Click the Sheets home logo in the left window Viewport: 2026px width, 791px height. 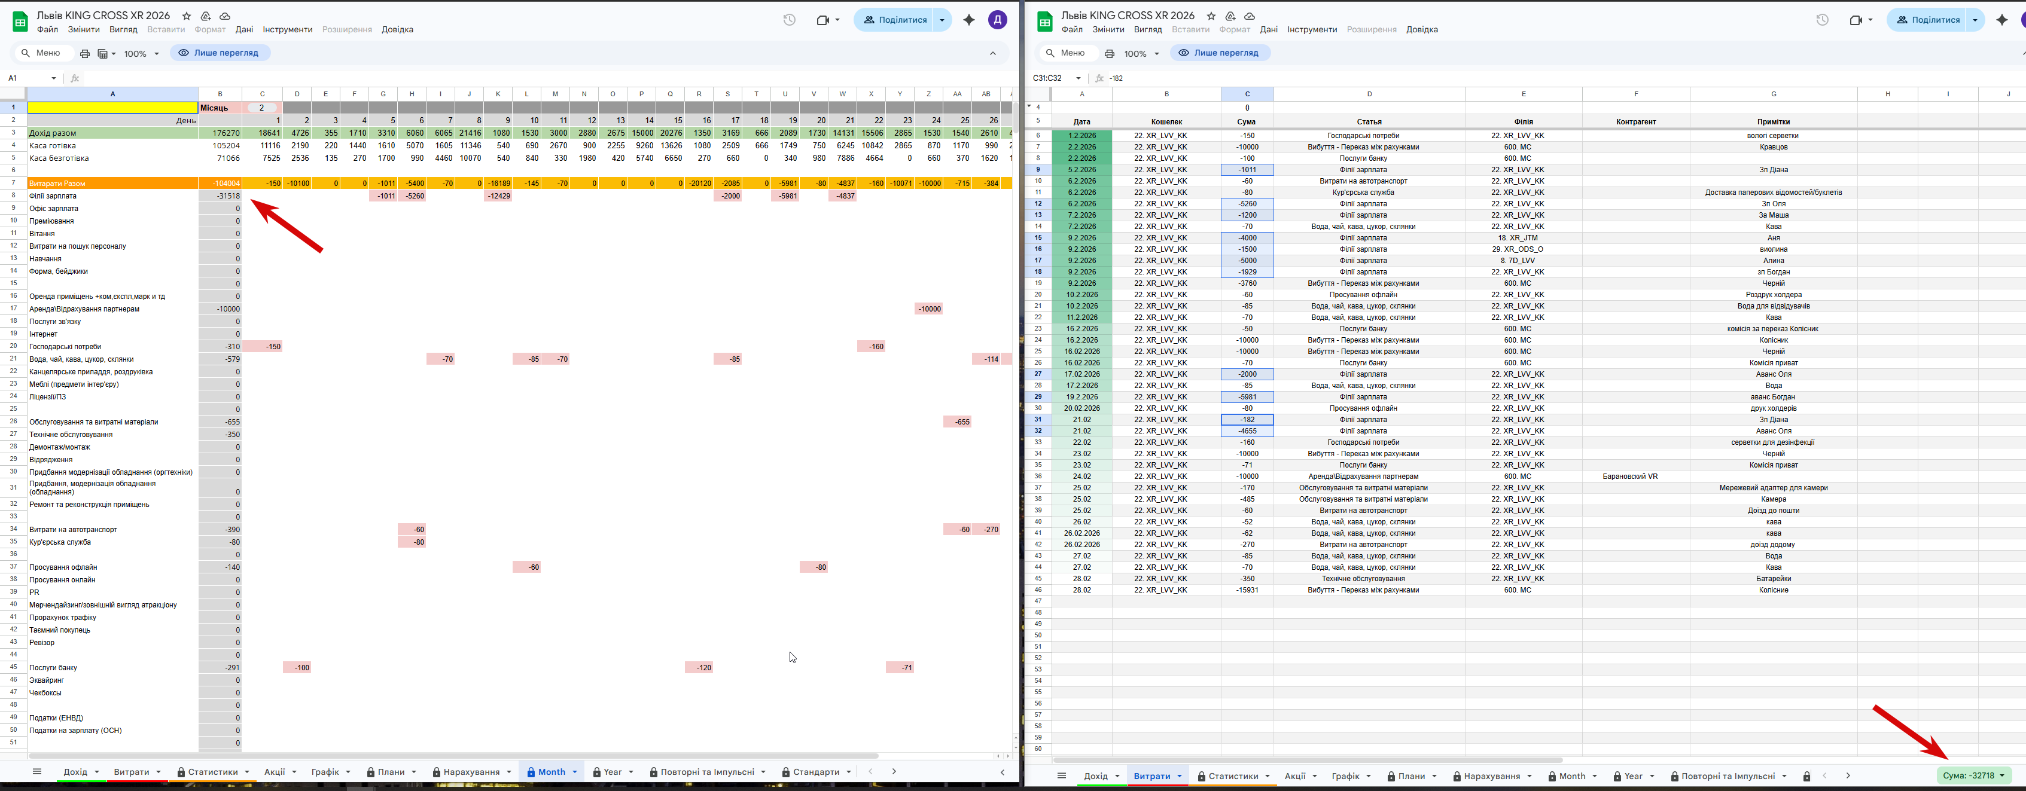click(x=20, y=22)
